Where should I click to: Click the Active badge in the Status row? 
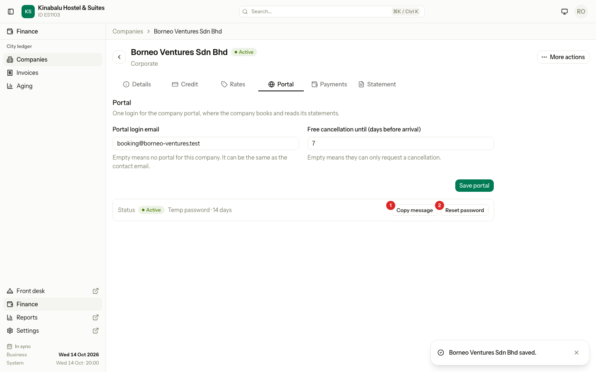pos(151,210)
